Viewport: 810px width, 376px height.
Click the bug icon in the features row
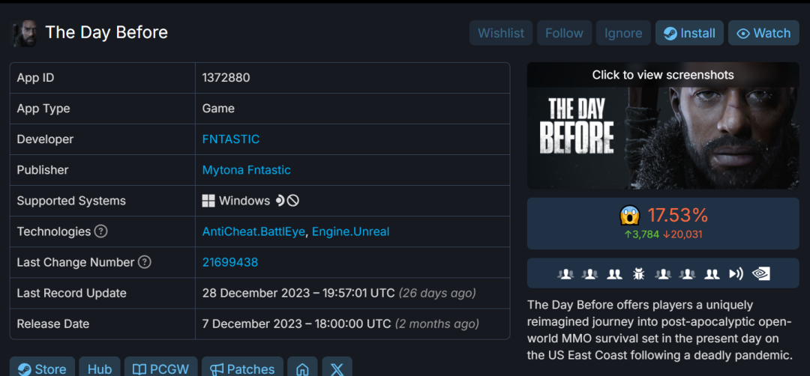pos(638,273)
